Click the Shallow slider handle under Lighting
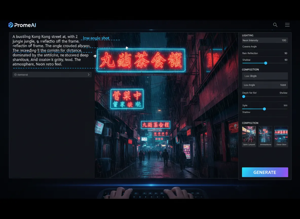 tap(266, 63)
